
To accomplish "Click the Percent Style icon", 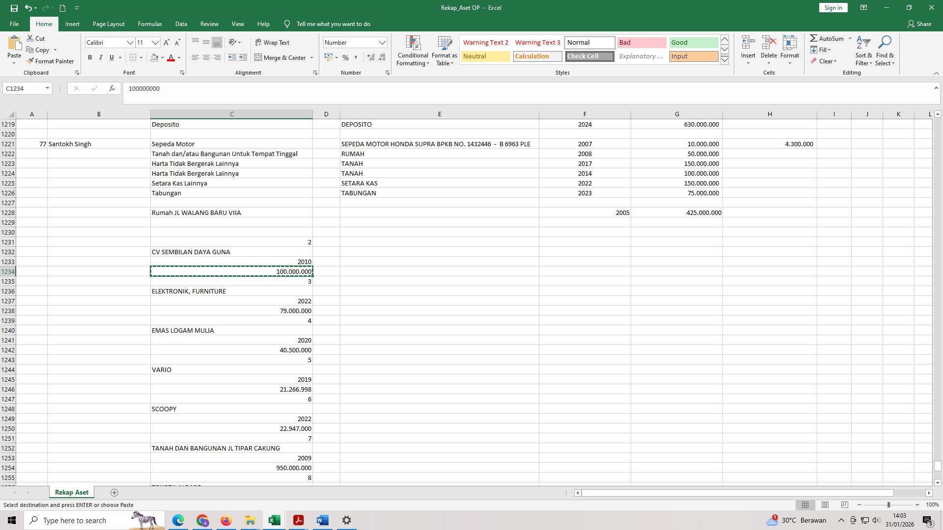I will click(x=345, y=57).
